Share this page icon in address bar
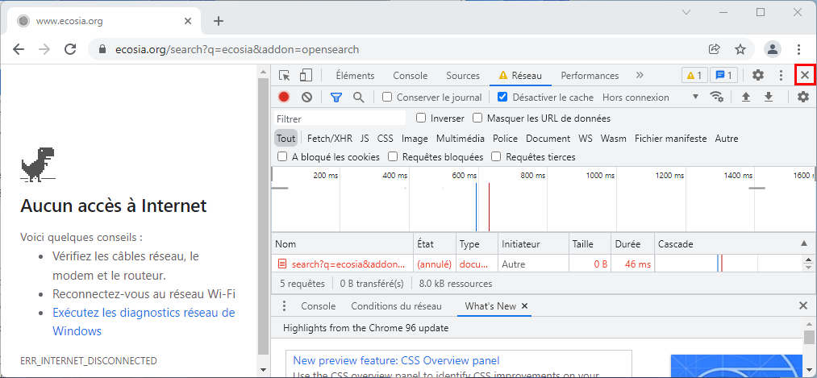Viewport: 817px width, 378px height. [x=715, y=49]
